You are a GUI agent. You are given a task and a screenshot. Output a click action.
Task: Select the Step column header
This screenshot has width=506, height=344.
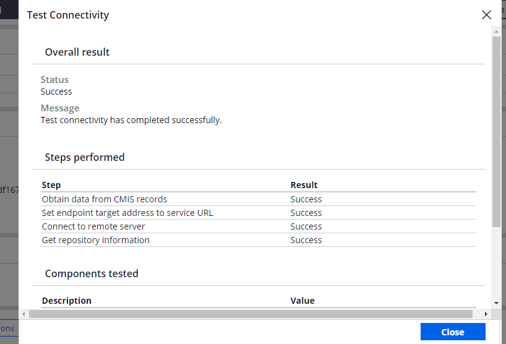[x=51, y=185]
